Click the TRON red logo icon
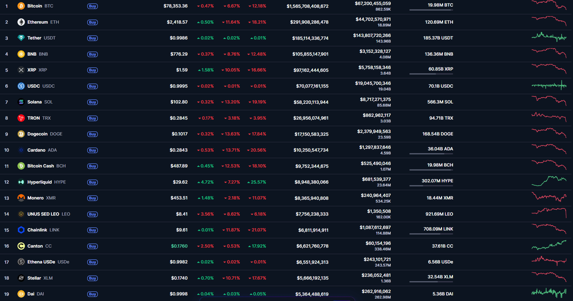The image size is (573, 301). click(x=21, y=118)
